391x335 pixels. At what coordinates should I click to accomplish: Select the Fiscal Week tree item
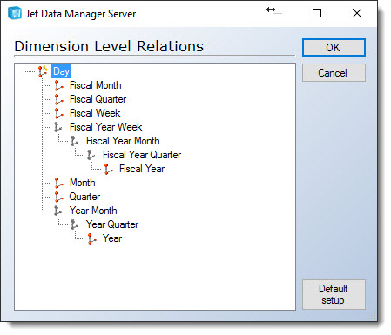coord(95,113)
